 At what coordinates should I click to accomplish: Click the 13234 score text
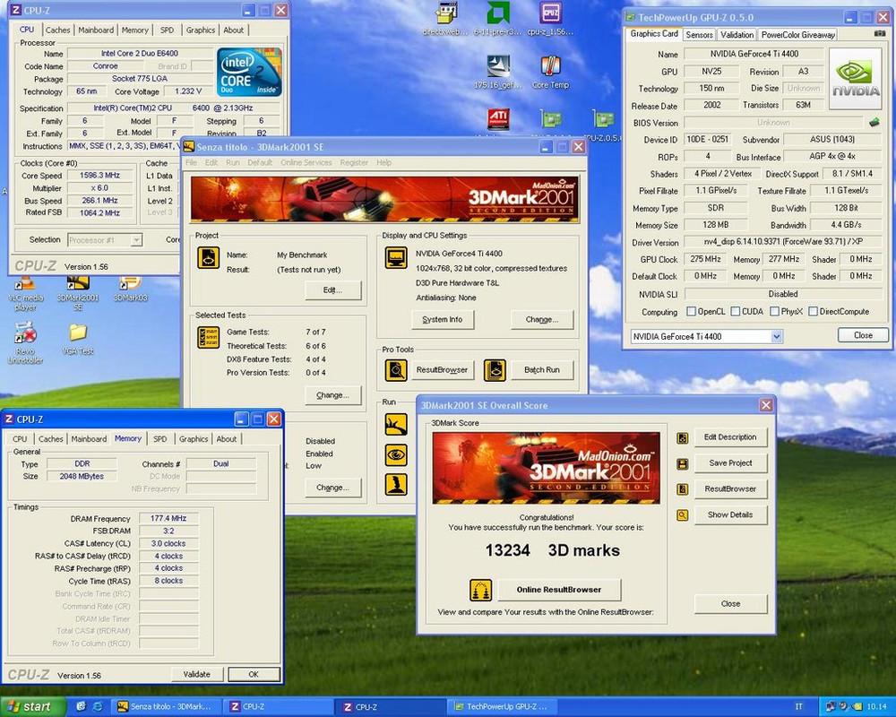[507, 550]
